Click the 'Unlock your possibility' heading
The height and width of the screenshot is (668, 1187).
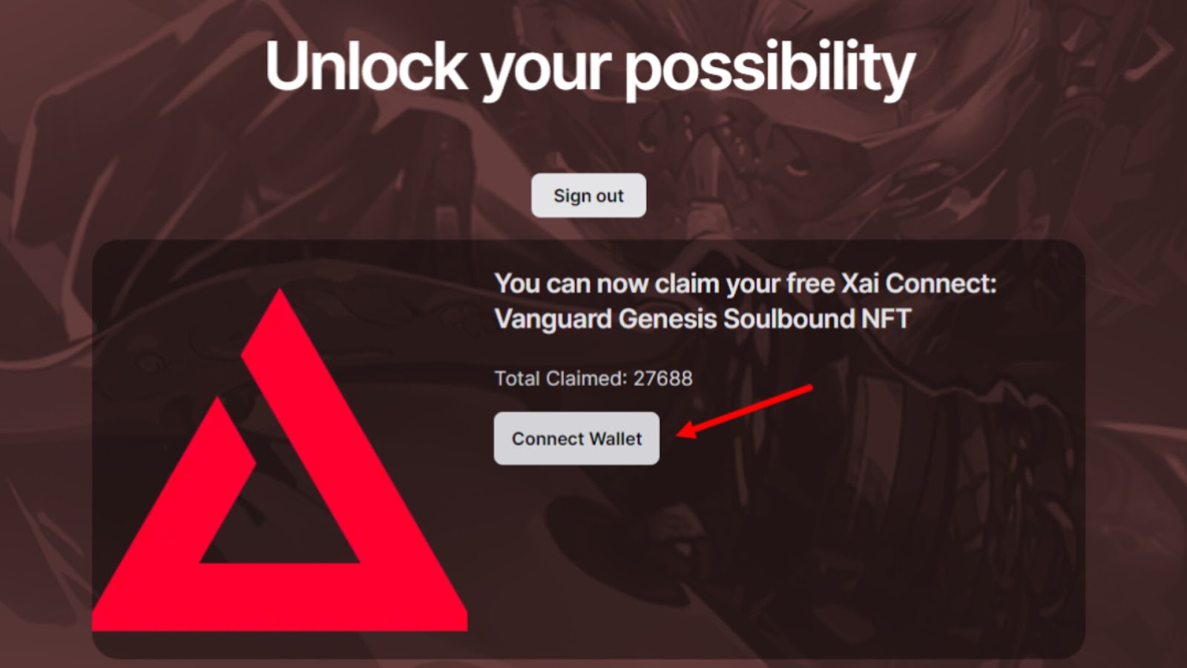point(590,67)
